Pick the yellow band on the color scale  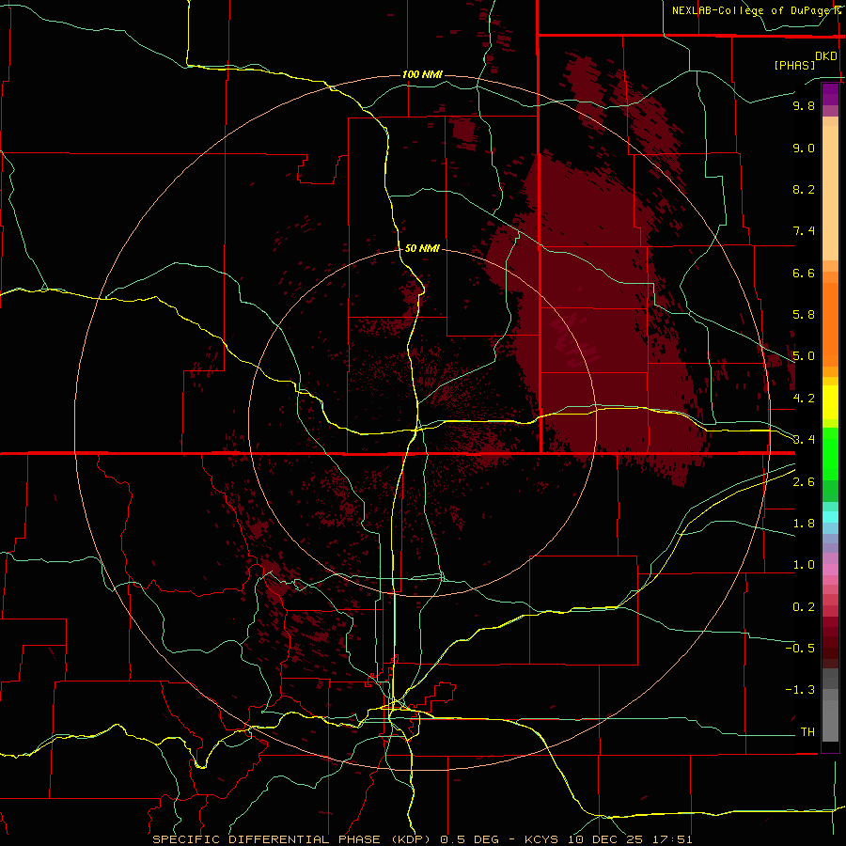(830, 402)
